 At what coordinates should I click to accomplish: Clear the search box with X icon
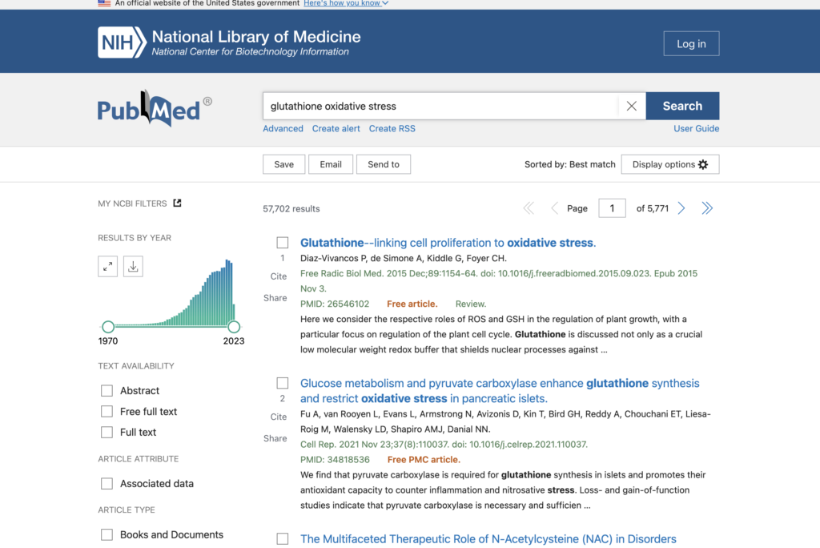click(x=631, y=106)
